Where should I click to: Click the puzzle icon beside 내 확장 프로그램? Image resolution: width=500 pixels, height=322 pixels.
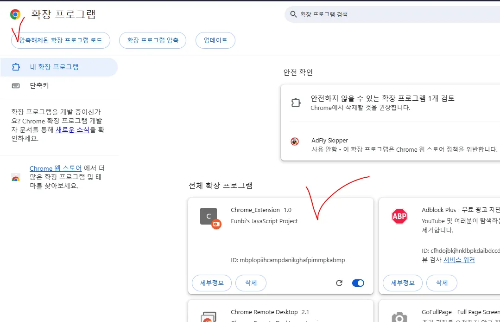coord(16,67)
